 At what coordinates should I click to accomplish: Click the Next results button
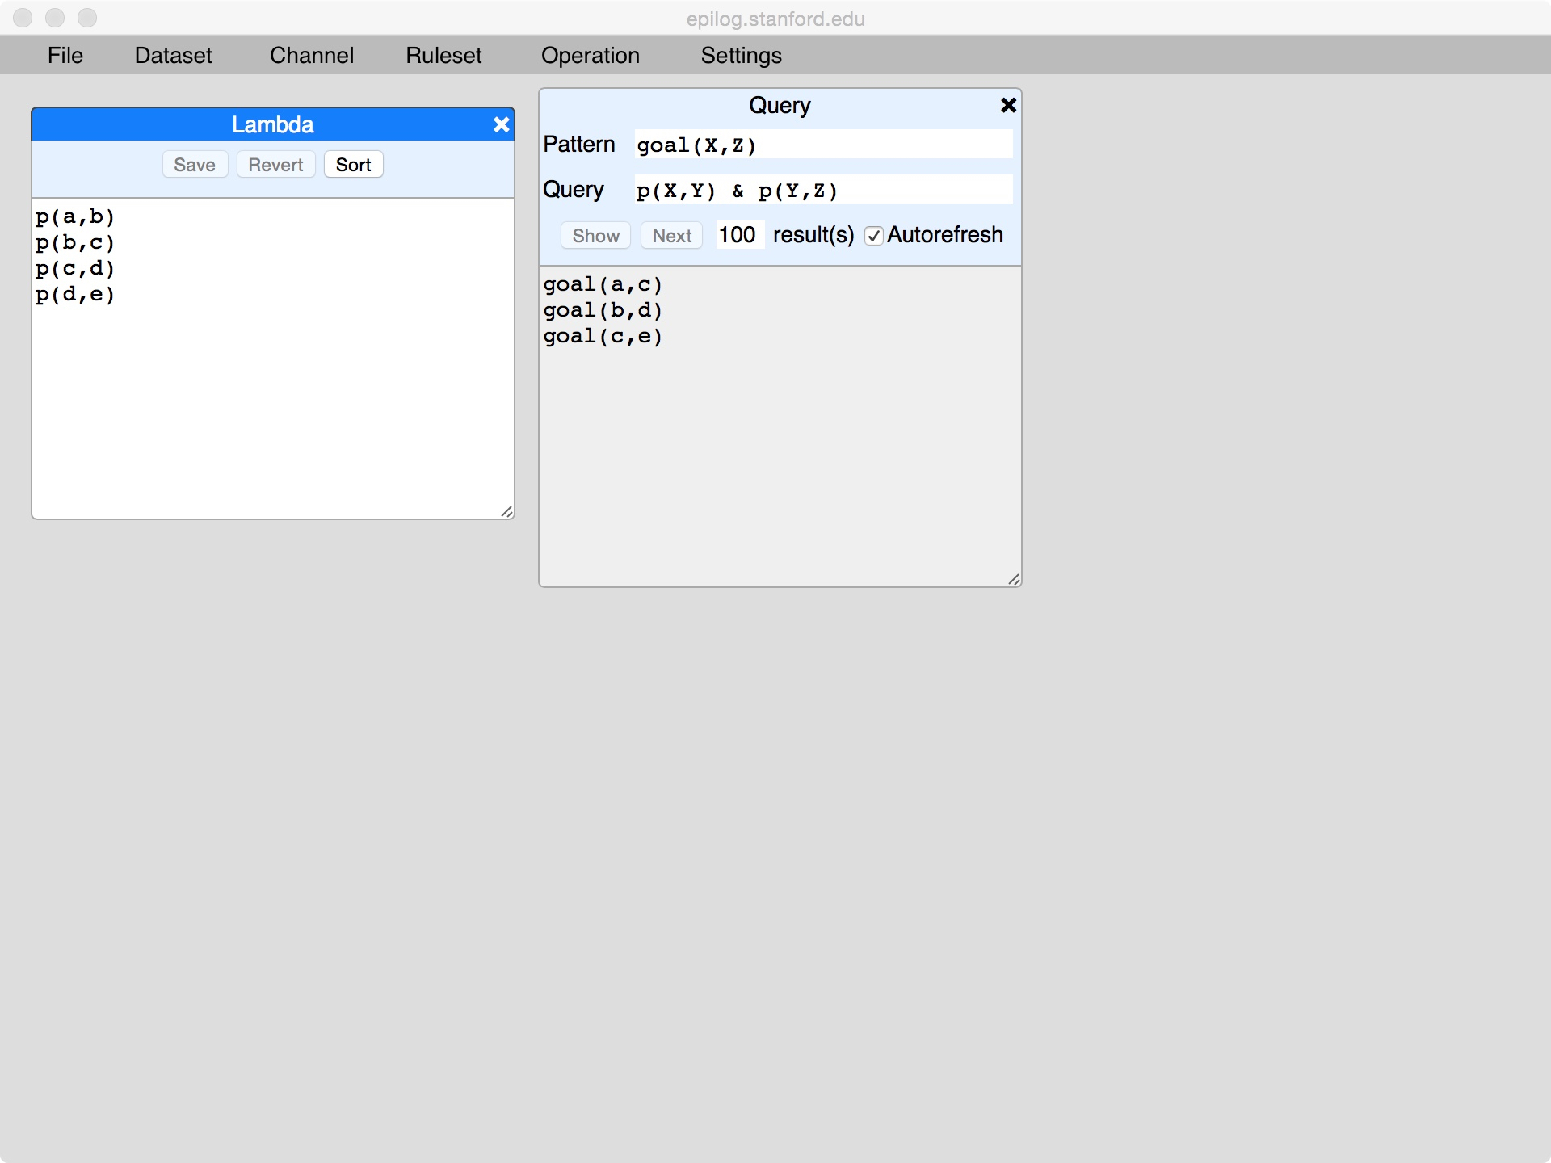coord(671,236)
